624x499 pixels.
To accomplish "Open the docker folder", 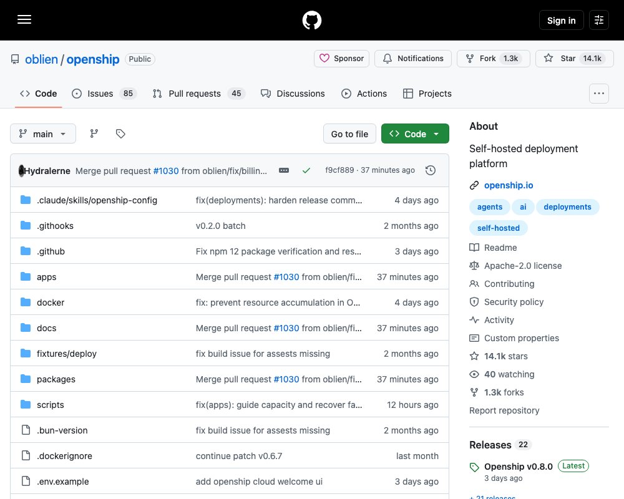I will 50,303.
